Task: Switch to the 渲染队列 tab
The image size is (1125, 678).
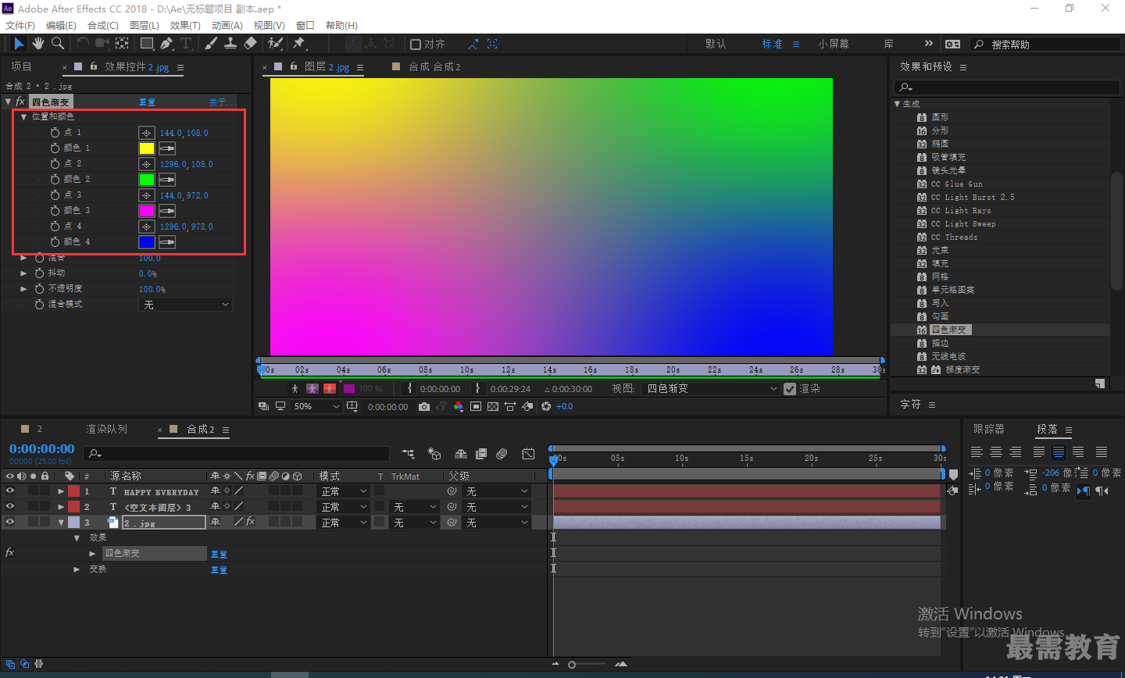Action: [106, 429]
